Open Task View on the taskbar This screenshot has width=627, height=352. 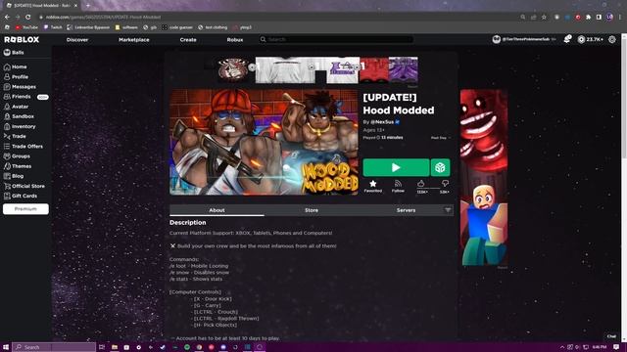click(102, 347)
